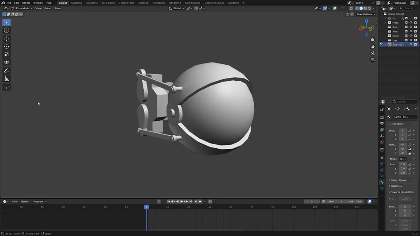This screenshot has width=420, height=236.
Task: Open the Object Constraints properties tab
Action: [x=382, y=170]
